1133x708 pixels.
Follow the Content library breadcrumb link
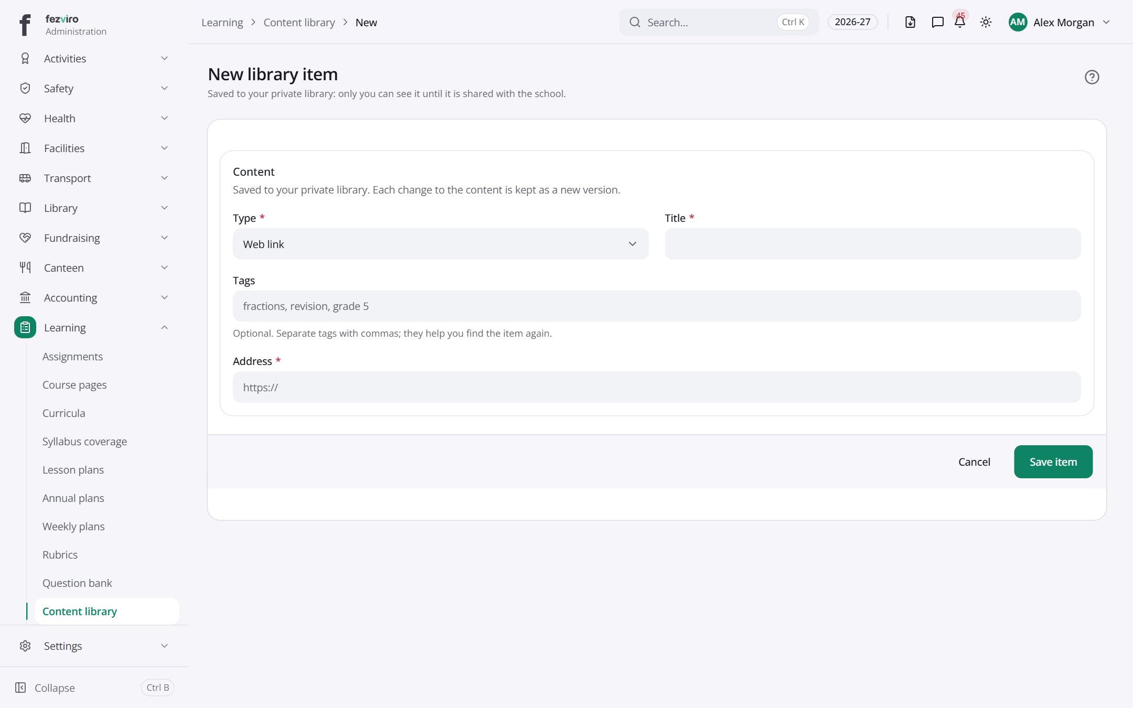299,22
